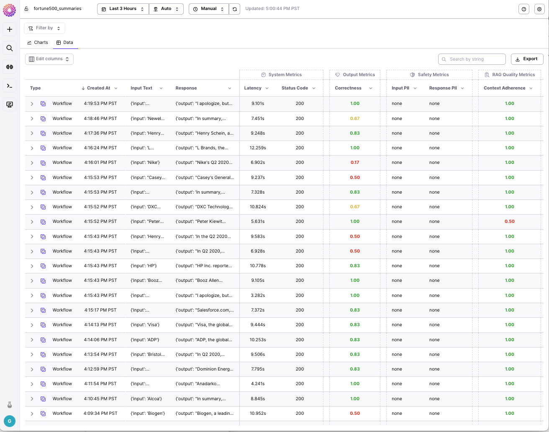Sort by the Created At column header
This screenshot has height=432, width=549.
click(x=99, y=88)
